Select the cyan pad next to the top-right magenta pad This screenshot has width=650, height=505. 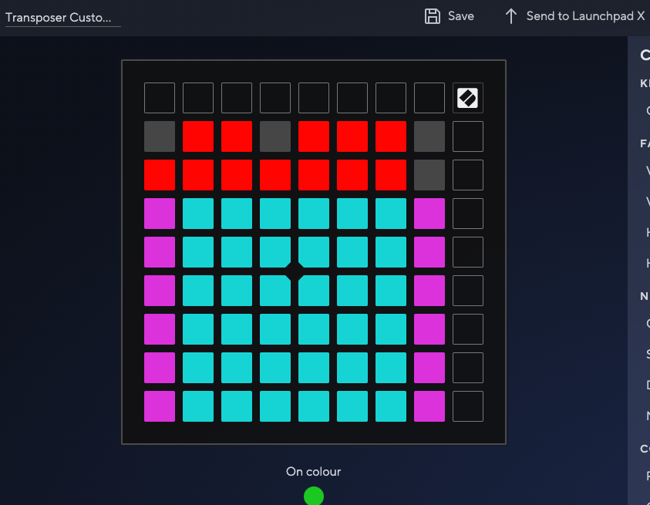point(391,214)
